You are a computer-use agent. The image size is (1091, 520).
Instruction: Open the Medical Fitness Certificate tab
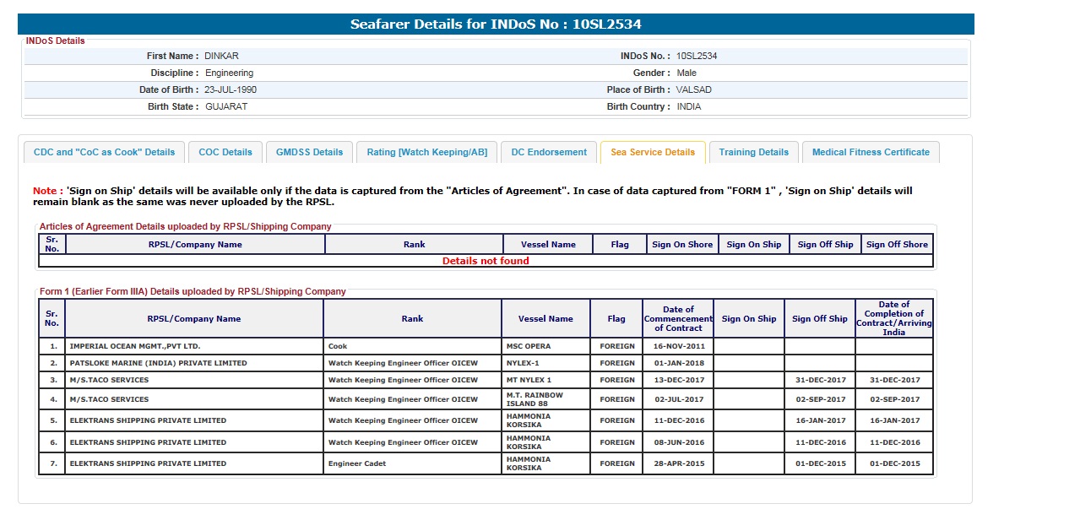point(871,153)
